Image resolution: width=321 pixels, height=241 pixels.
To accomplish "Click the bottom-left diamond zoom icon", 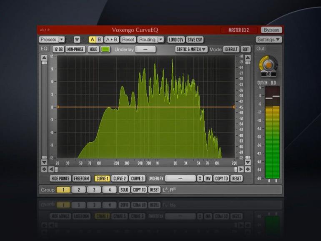I will tap(44, 169).
